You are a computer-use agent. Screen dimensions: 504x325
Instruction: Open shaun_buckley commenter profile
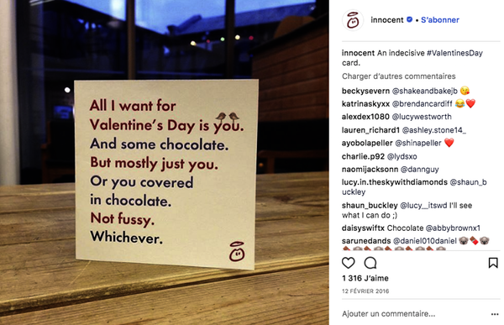(x=370, y=206)
